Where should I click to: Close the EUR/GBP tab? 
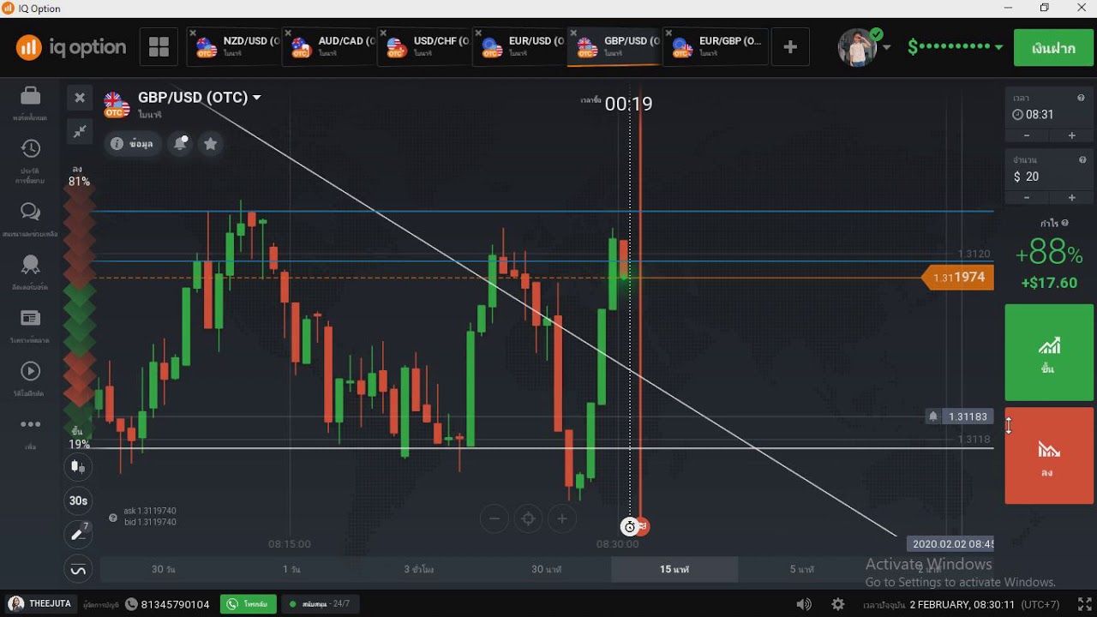pos(669,33)
